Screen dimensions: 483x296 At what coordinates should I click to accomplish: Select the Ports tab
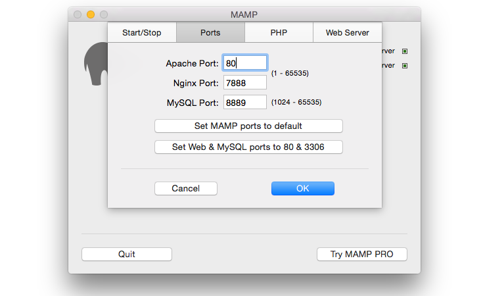[210, 32]
